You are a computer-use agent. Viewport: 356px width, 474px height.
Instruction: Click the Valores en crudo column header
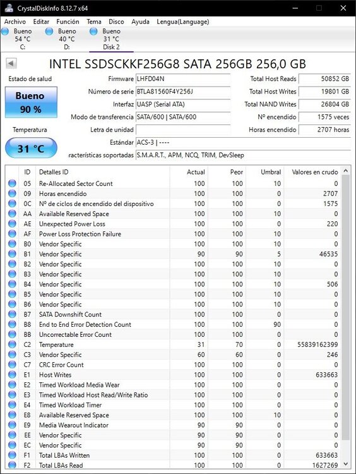click(314, 172)
